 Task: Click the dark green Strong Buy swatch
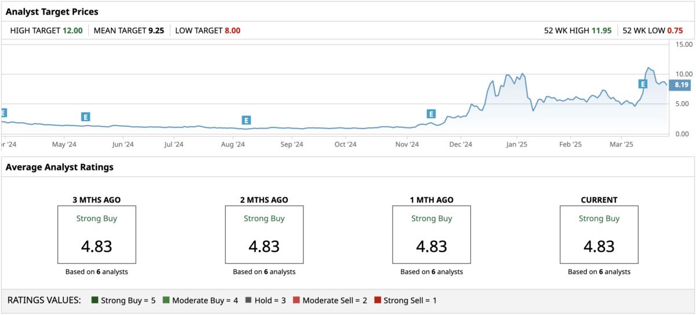click(x=95, y=301)
